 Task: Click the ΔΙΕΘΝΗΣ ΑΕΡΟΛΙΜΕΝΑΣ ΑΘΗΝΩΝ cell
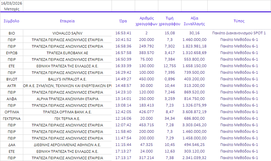click(x=67, y=145)
